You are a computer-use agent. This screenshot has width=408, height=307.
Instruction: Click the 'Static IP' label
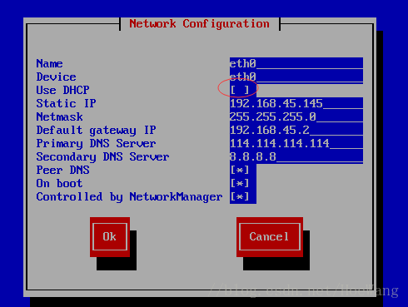(66, 103)
